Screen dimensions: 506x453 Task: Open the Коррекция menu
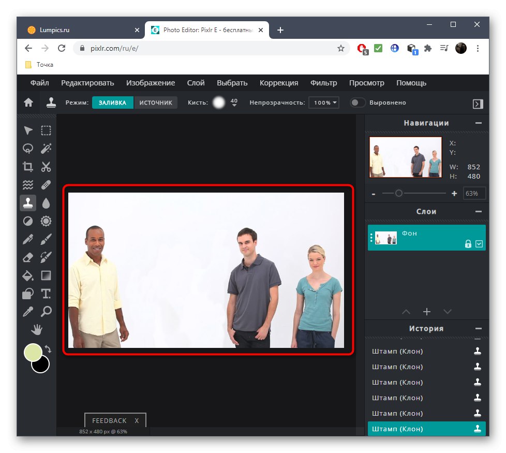pyautogui.click(x=279, y=83)
